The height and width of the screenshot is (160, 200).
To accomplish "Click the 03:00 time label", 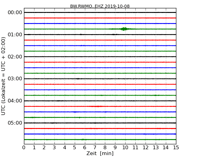I will click(15, 79).
